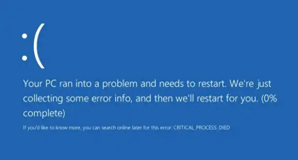Click the 'and needs to' text

[168, 84]
